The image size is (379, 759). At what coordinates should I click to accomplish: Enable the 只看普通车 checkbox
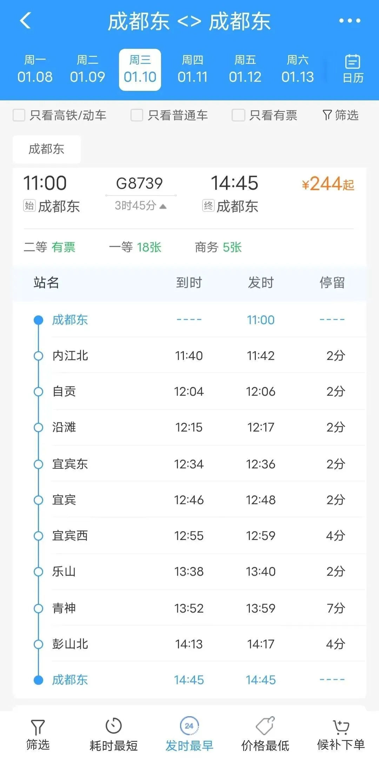pyautogui.click(x=137, y=115)
